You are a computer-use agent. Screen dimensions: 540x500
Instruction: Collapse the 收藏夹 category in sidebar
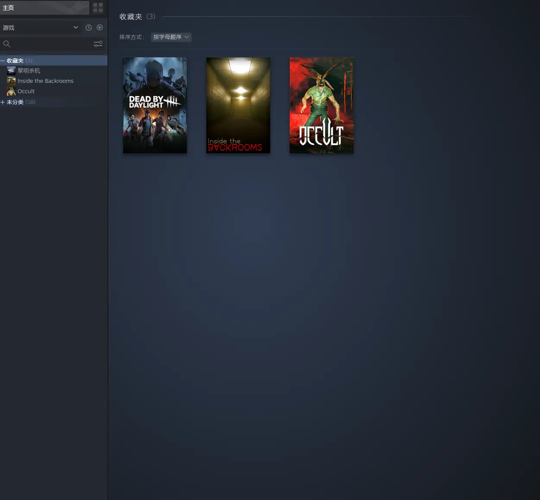[3, 61]
